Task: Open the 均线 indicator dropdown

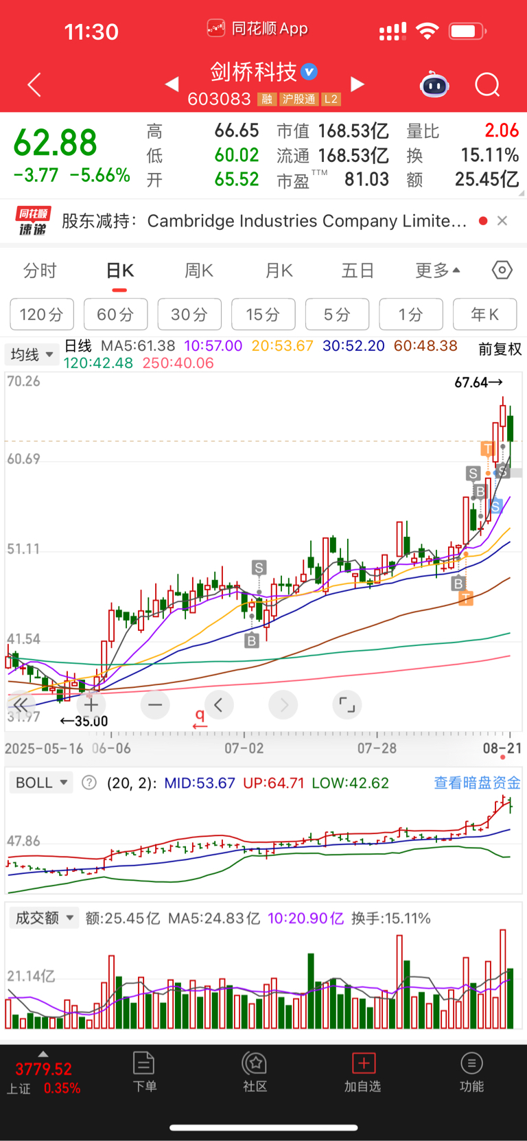Action: tap(32, 354)
